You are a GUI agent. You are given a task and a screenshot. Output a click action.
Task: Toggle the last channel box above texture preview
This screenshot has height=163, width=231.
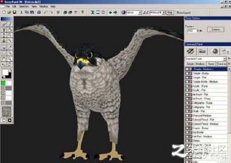click(x=3, y=102)
